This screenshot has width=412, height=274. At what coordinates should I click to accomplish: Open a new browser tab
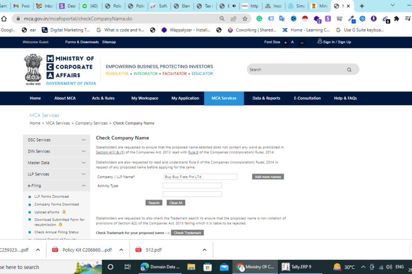coord(362,6)
